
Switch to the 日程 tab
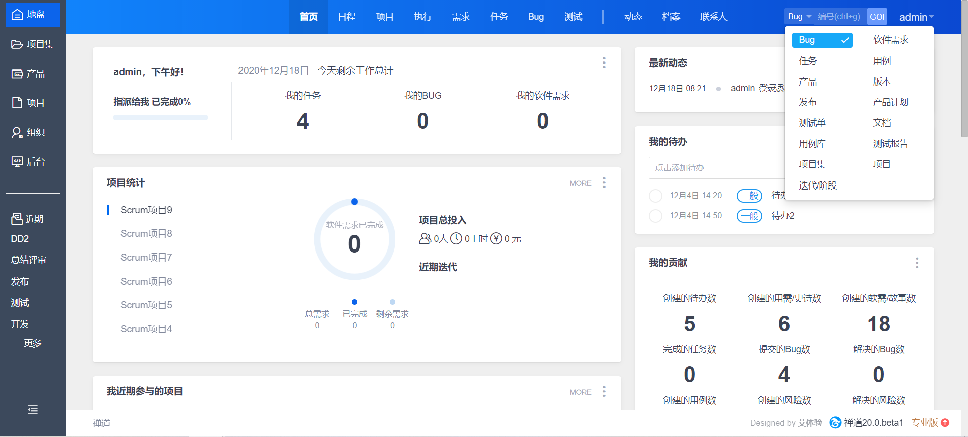coord(347,17)
